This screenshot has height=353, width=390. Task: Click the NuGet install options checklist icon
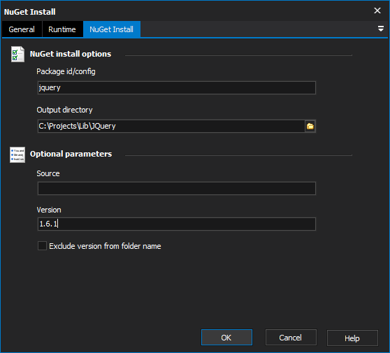(17, 54)
